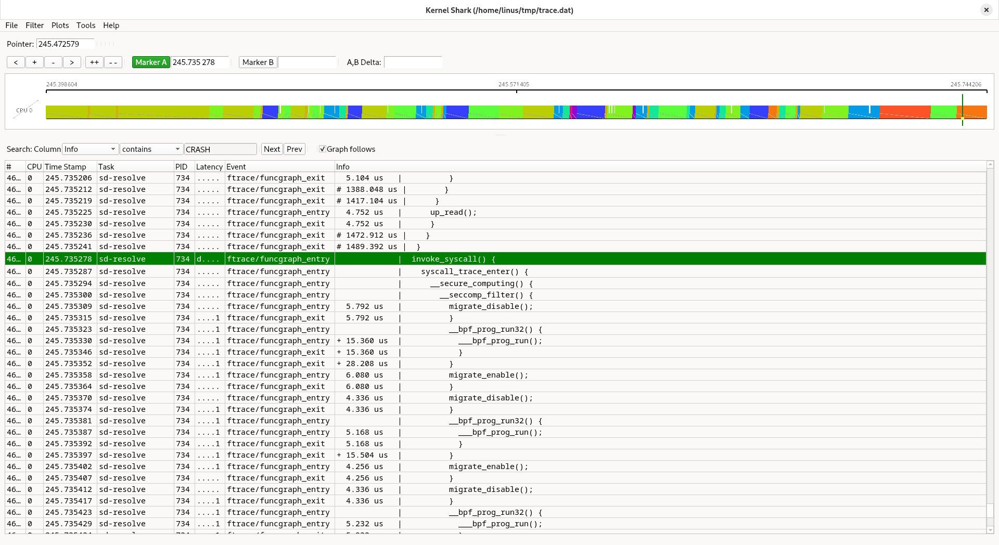This screenshot has height=545, width=999.
Task: Select the highlighted row invoke_syscall() {
Action: (x=495, y=259)
